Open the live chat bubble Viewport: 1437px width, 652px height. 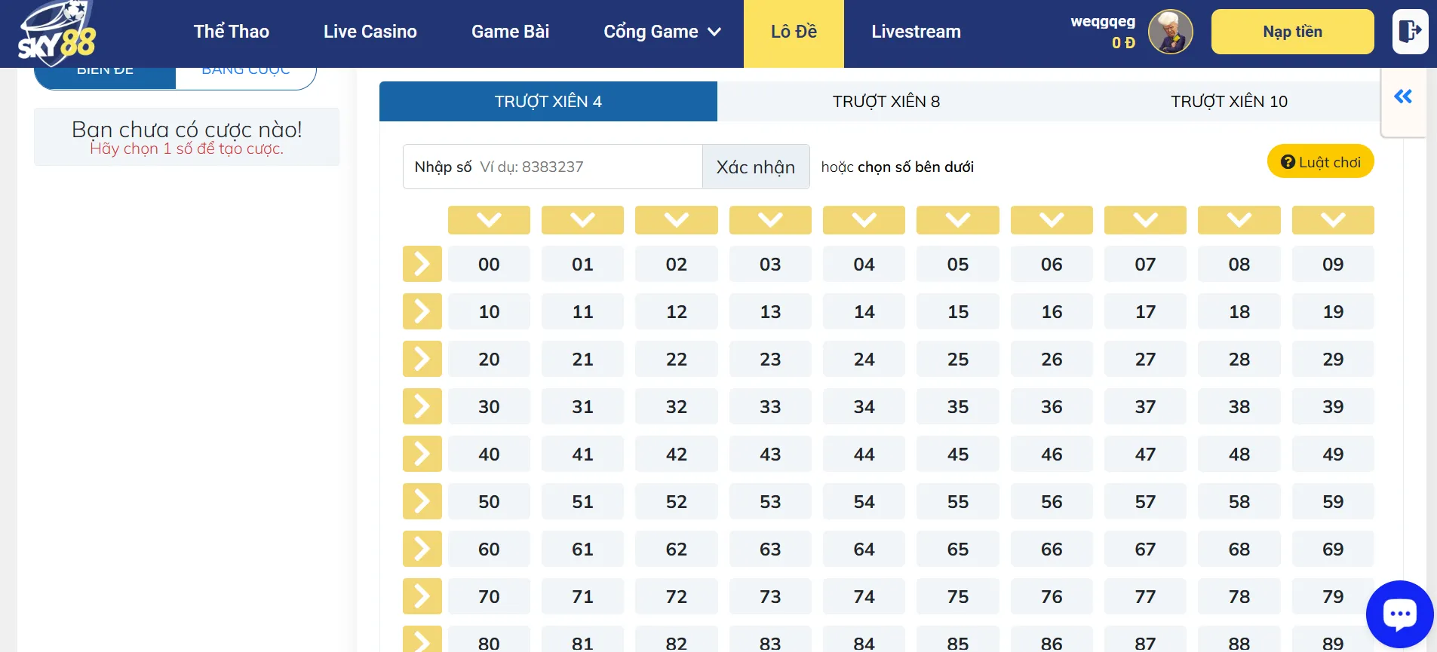[x=1399, y=614]
